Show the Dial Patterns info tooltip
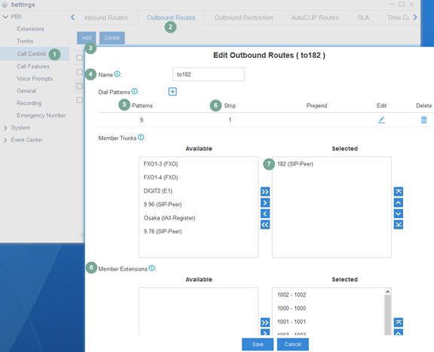This screenshot has height=352, width=434. point(135,91)
